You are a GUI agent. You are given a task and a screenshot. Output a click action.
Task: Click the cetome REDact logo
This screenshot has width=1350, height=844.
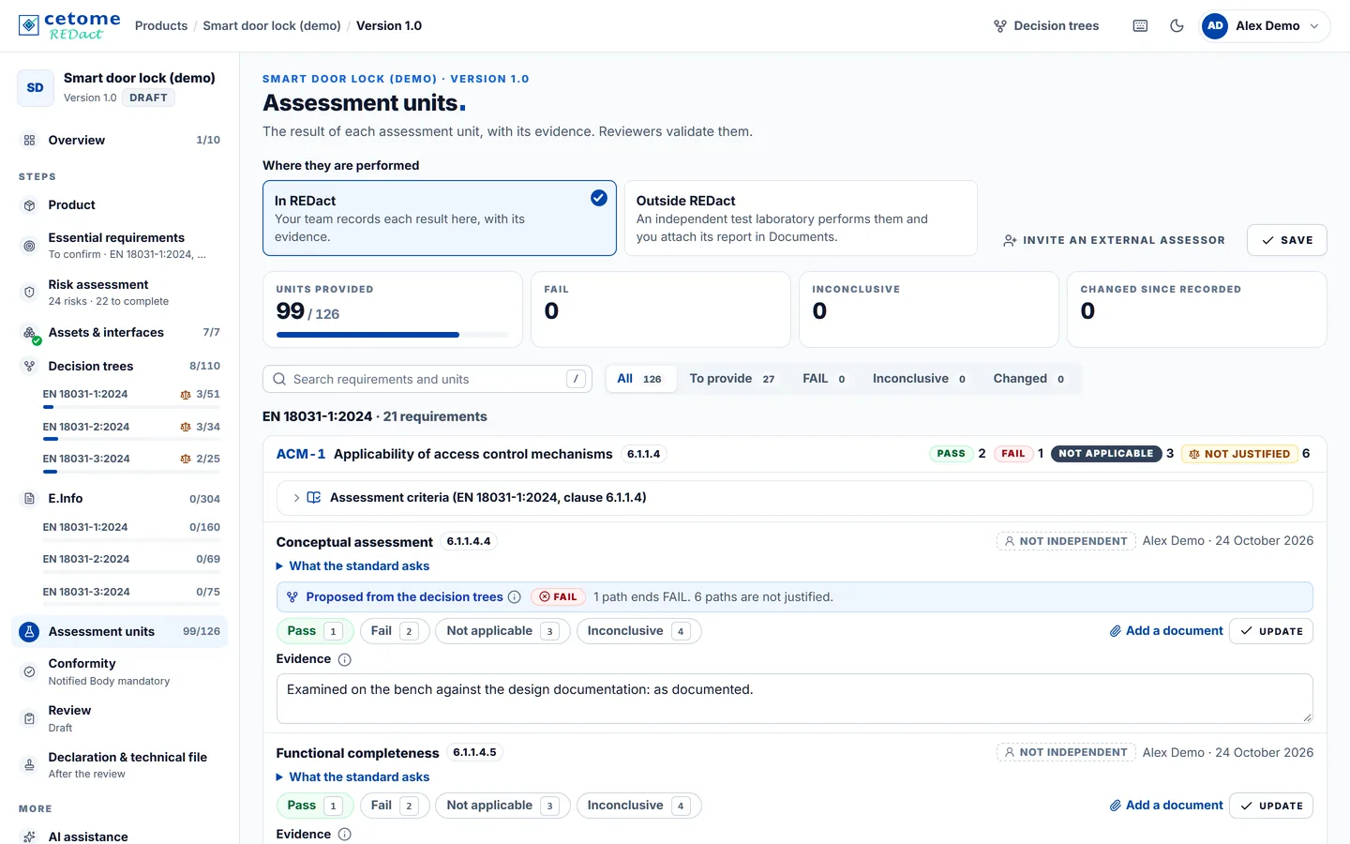[69, 25]
